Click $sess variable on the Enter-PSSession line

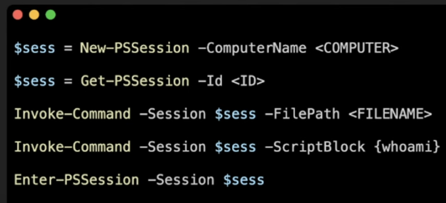pos(244,180)
